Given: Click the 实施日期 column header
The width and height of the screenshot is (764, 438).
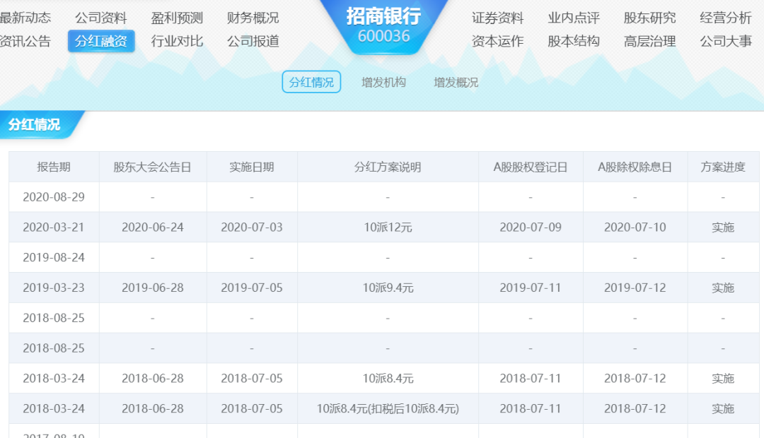Looking at the screenshot, I should pos(252,167).
